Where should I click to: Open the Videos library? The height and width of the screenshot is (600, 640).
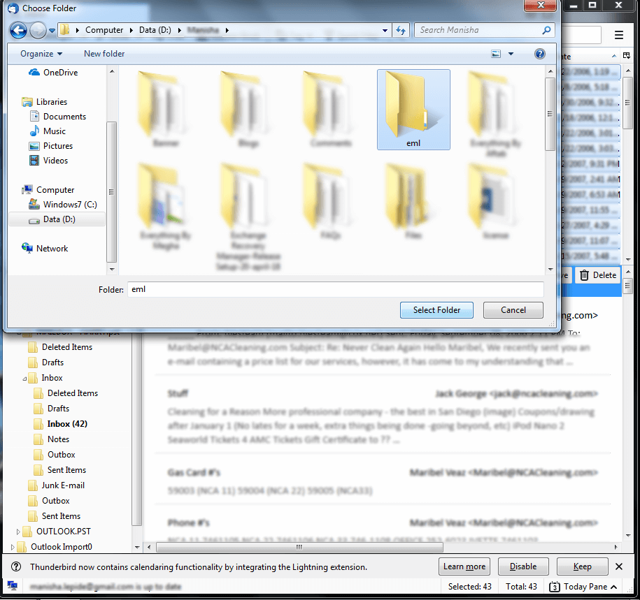point(48,161)
